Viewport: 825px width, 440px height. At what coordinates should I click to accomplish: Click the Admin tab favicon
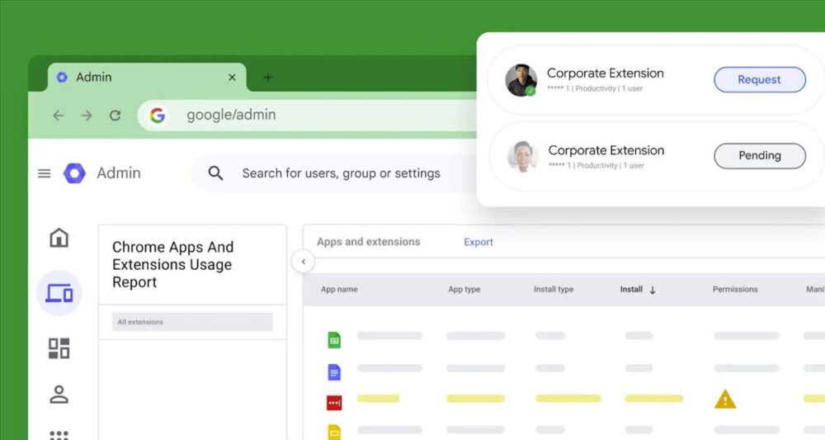point(62,77)
